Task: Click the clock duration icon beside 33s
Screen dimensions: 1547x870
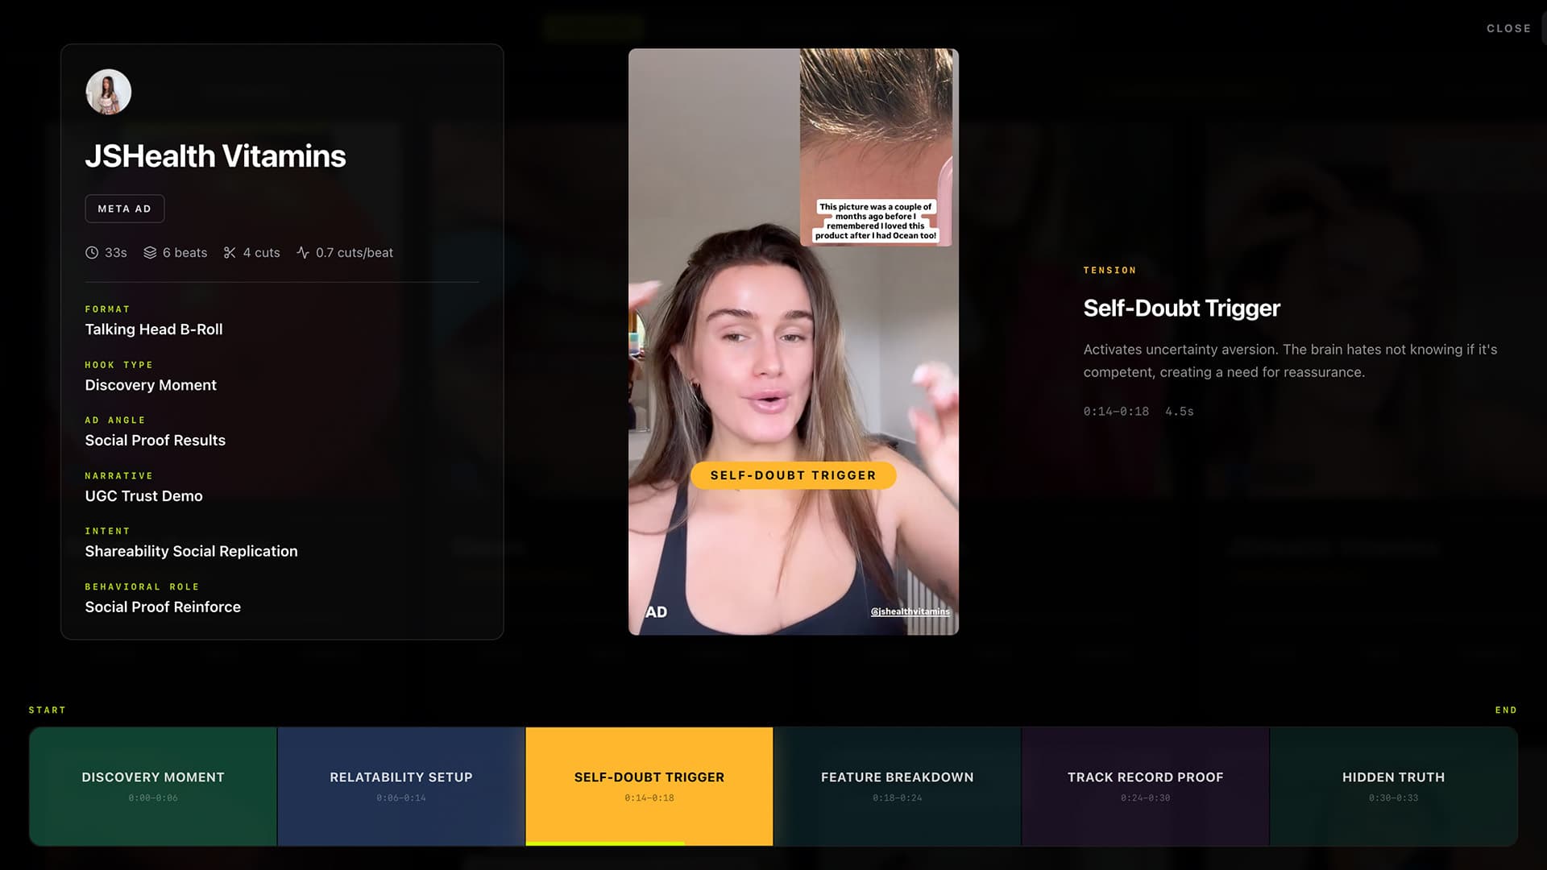Action: tap(92, 253)
